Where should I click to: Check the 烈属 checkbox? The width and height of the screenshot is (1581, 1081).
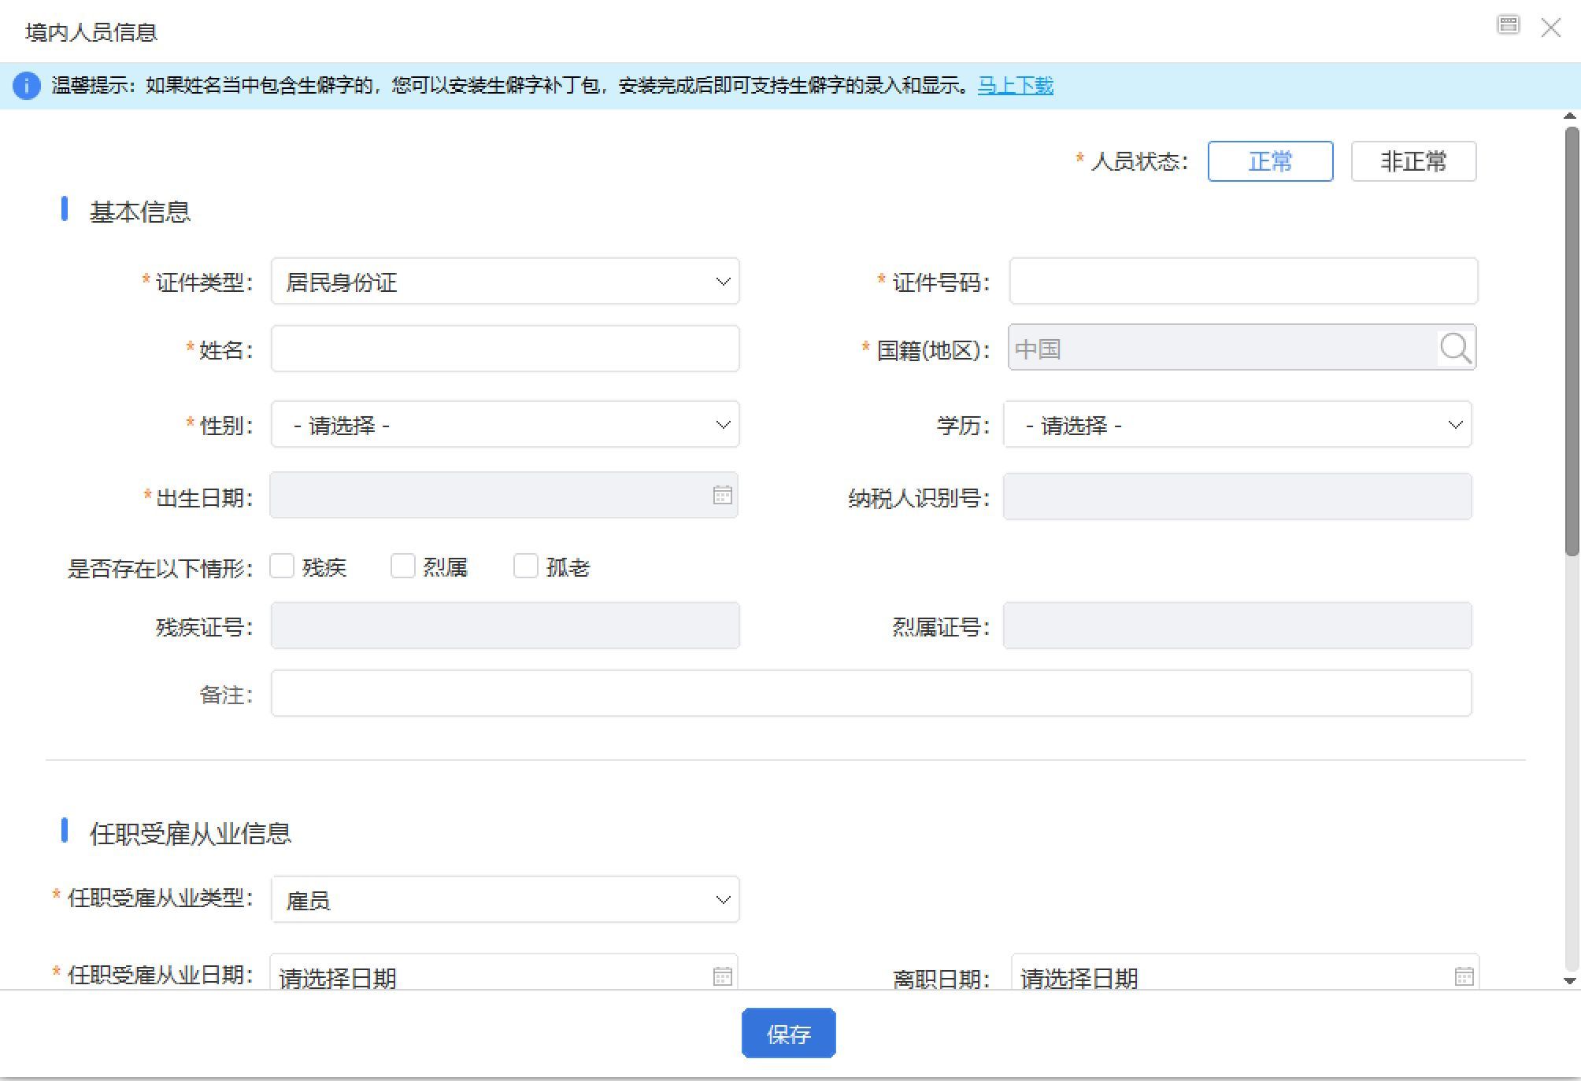tap(402, 566)
